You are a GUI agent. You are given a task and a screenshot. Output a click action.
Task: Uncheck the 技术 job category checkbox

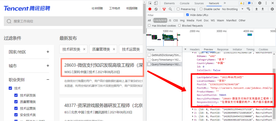click(x=10, y=88)
